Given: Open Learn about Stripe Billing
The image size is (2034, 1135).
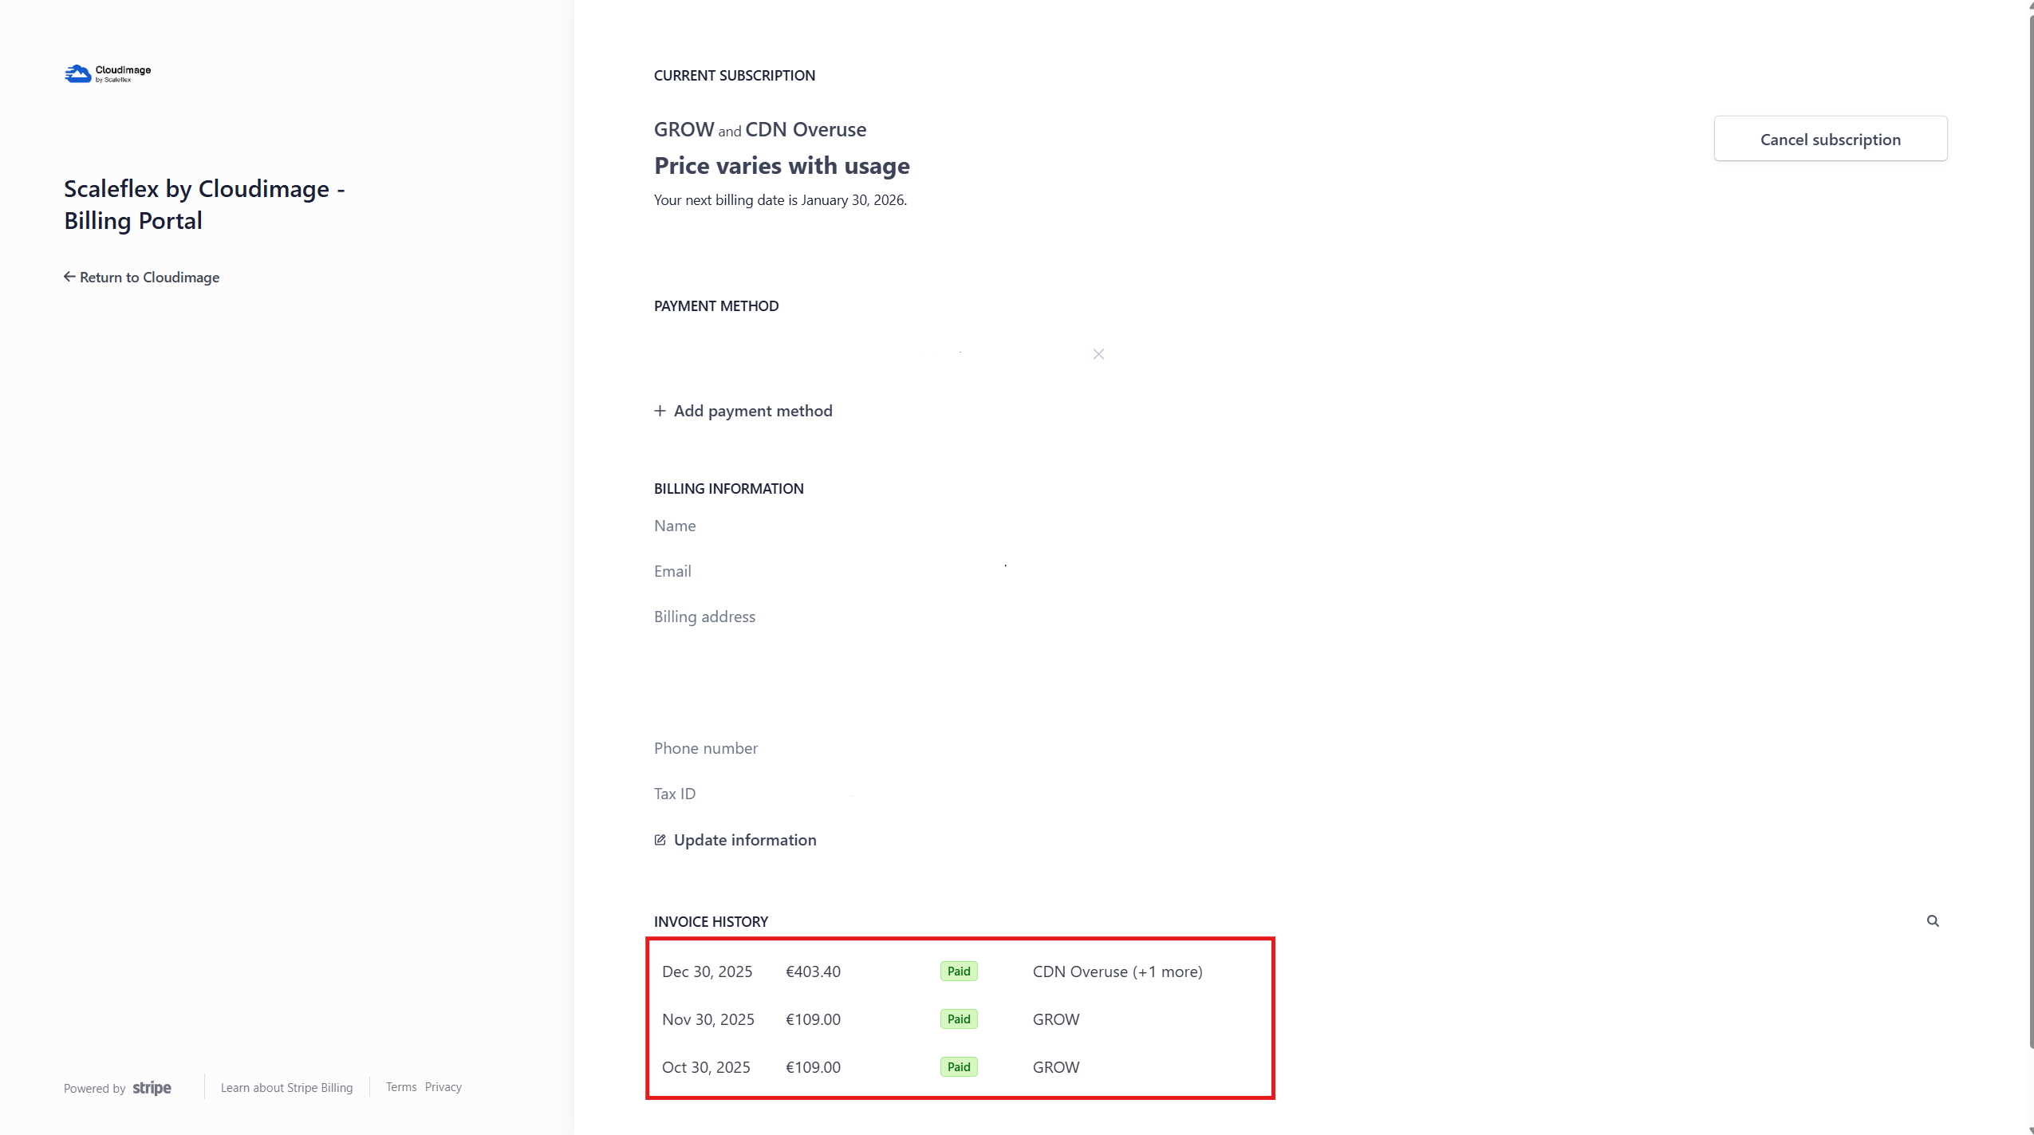Looking at the screenshot, I should pyautogui.click(x=286, y=1088).
